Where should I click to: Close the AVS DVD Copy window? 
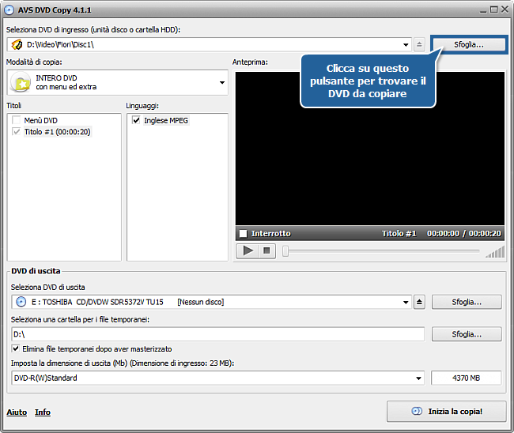tap(505, 9)
